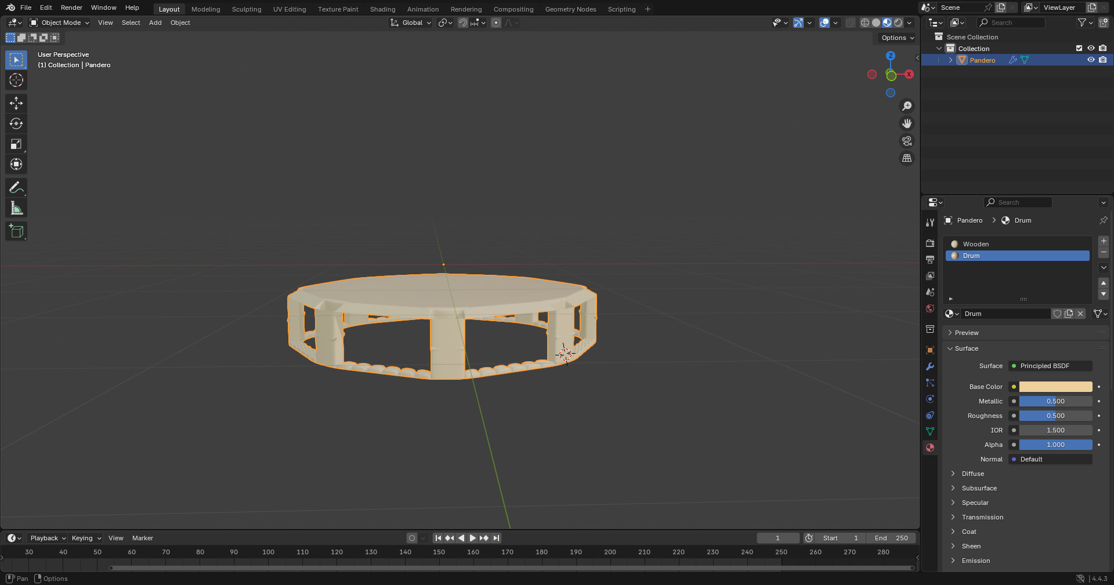Click the Base Color swatch
This screenshot has height=585, width=1114.
pos(1055,387)
